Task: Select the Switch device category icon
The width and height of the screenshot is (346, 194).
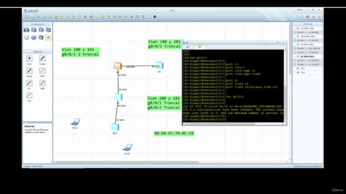Action: point(34,30)
